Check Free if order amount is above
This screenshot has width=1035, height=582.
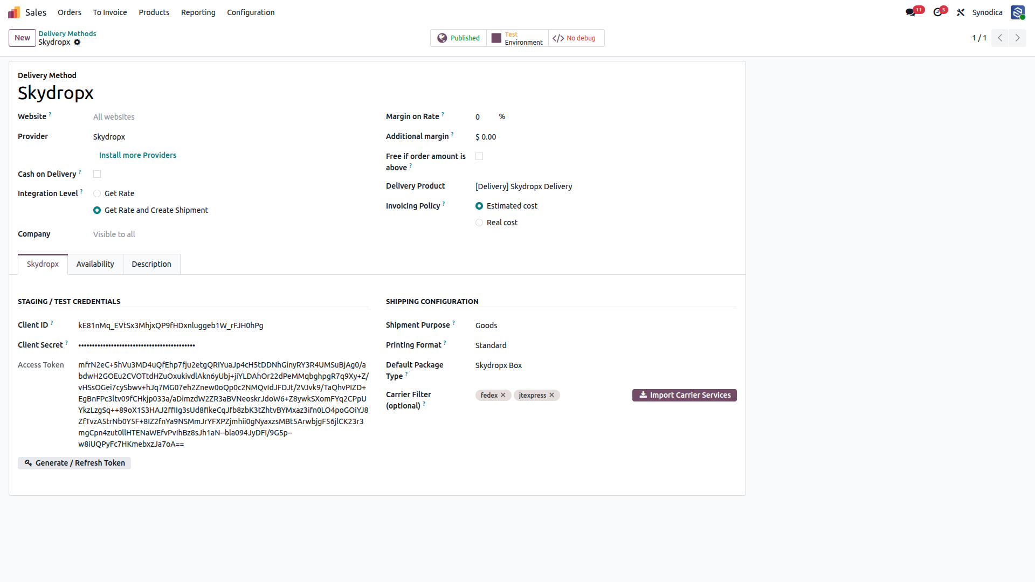pos(479,156)
